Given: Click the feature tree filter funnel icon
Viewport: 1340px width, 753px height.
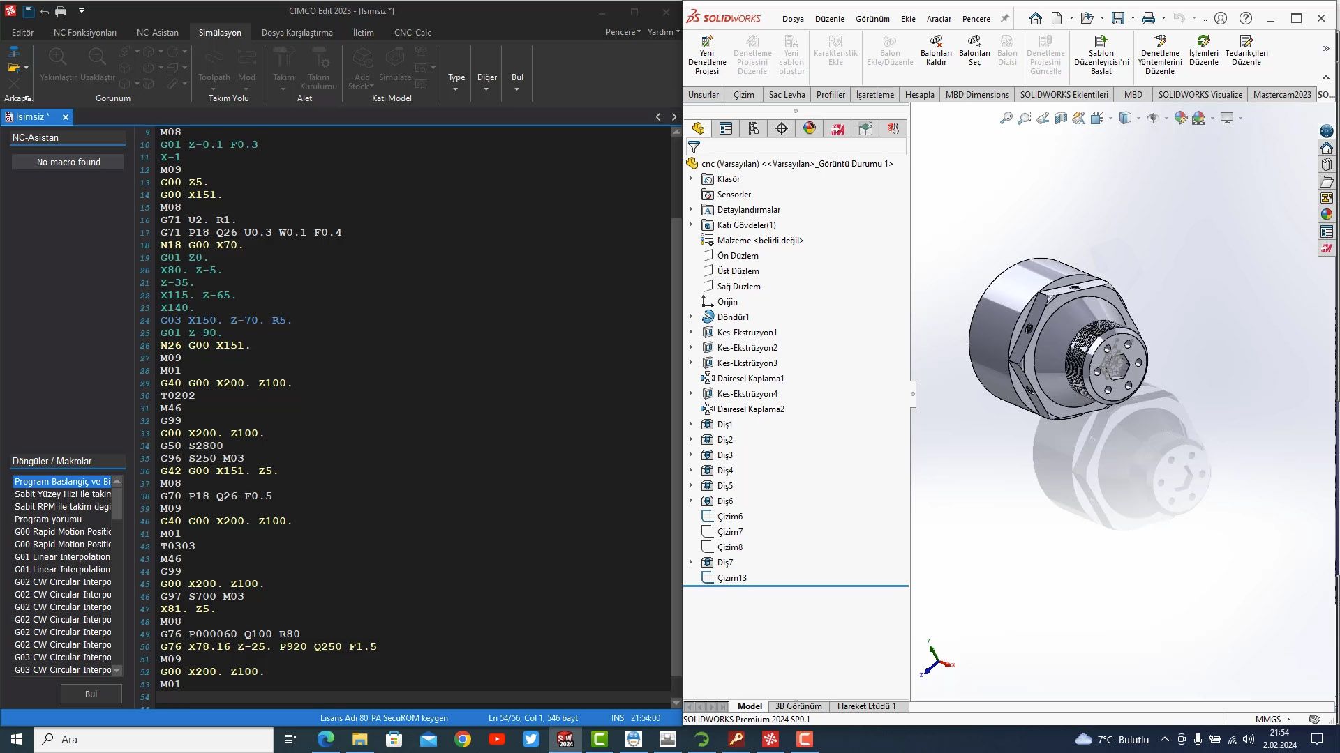Looking at the screenshot, I should pos(694,147).
